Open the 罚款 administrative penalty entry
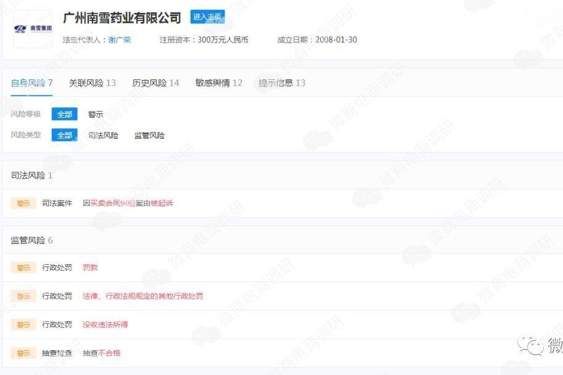Screen dimensions: 563x375 tap(90, 268)
